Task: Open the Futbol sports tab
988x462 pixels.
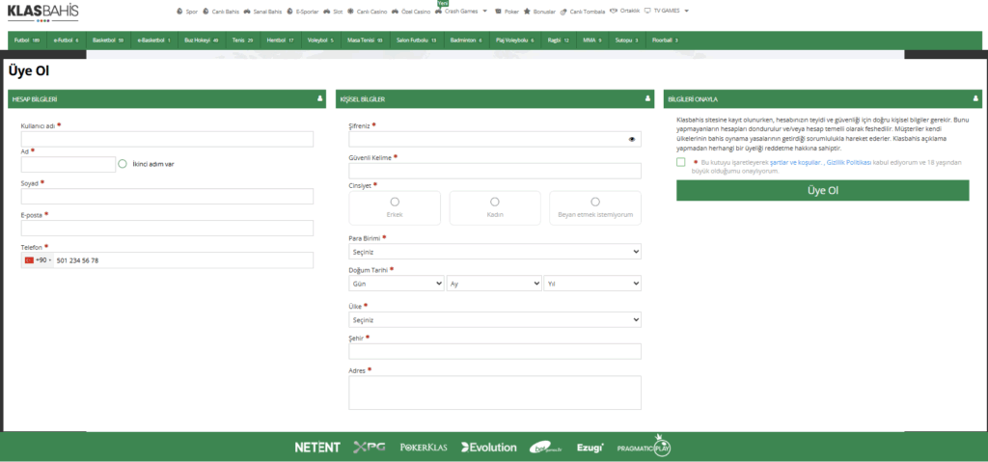Action: [x=26, y=41]
